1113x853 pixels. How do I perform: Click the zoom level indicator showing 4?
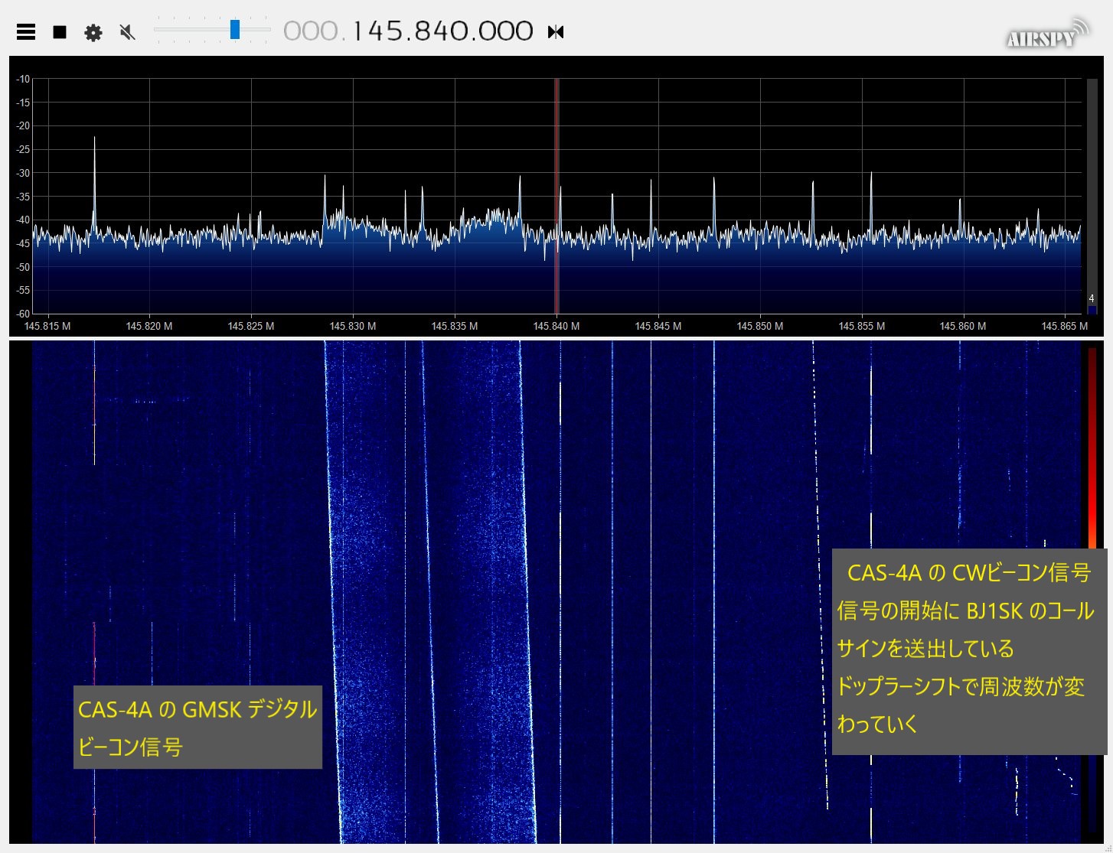click(1092, 297)
